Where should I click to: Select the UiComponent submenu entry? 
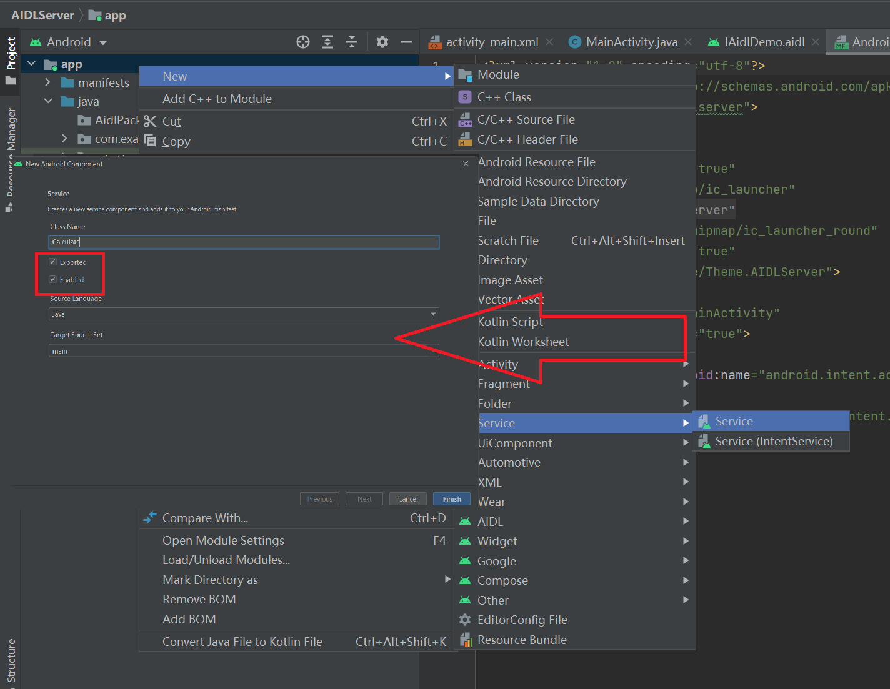click(x=585, y=443)
